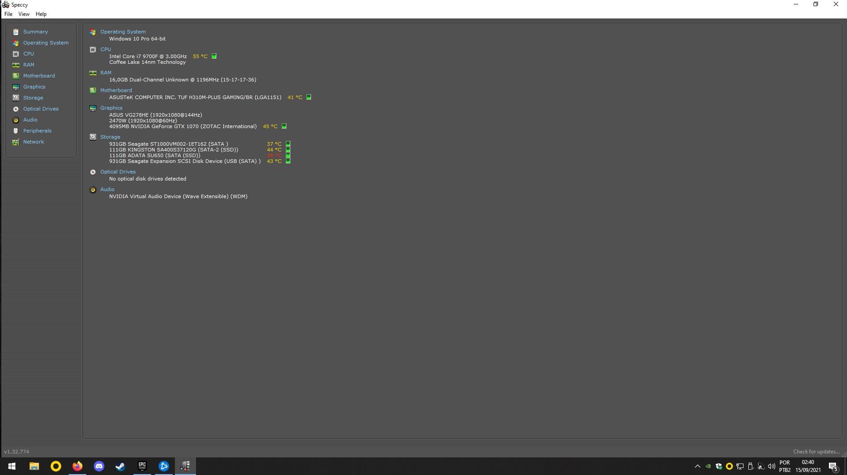Click the 16,0GB Dual-Channel RAM line

183,80
